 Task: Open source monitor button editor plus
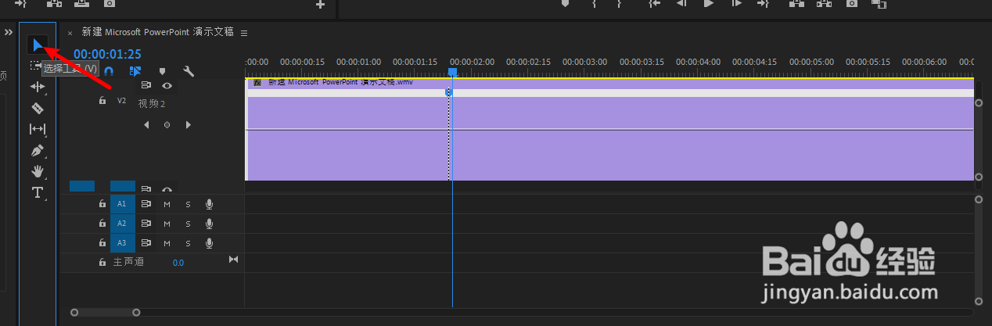320,5
